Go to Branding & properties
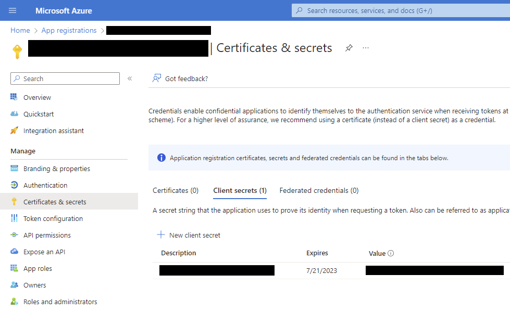The width and height of the screenshot is (510, 313). [56, 168]
